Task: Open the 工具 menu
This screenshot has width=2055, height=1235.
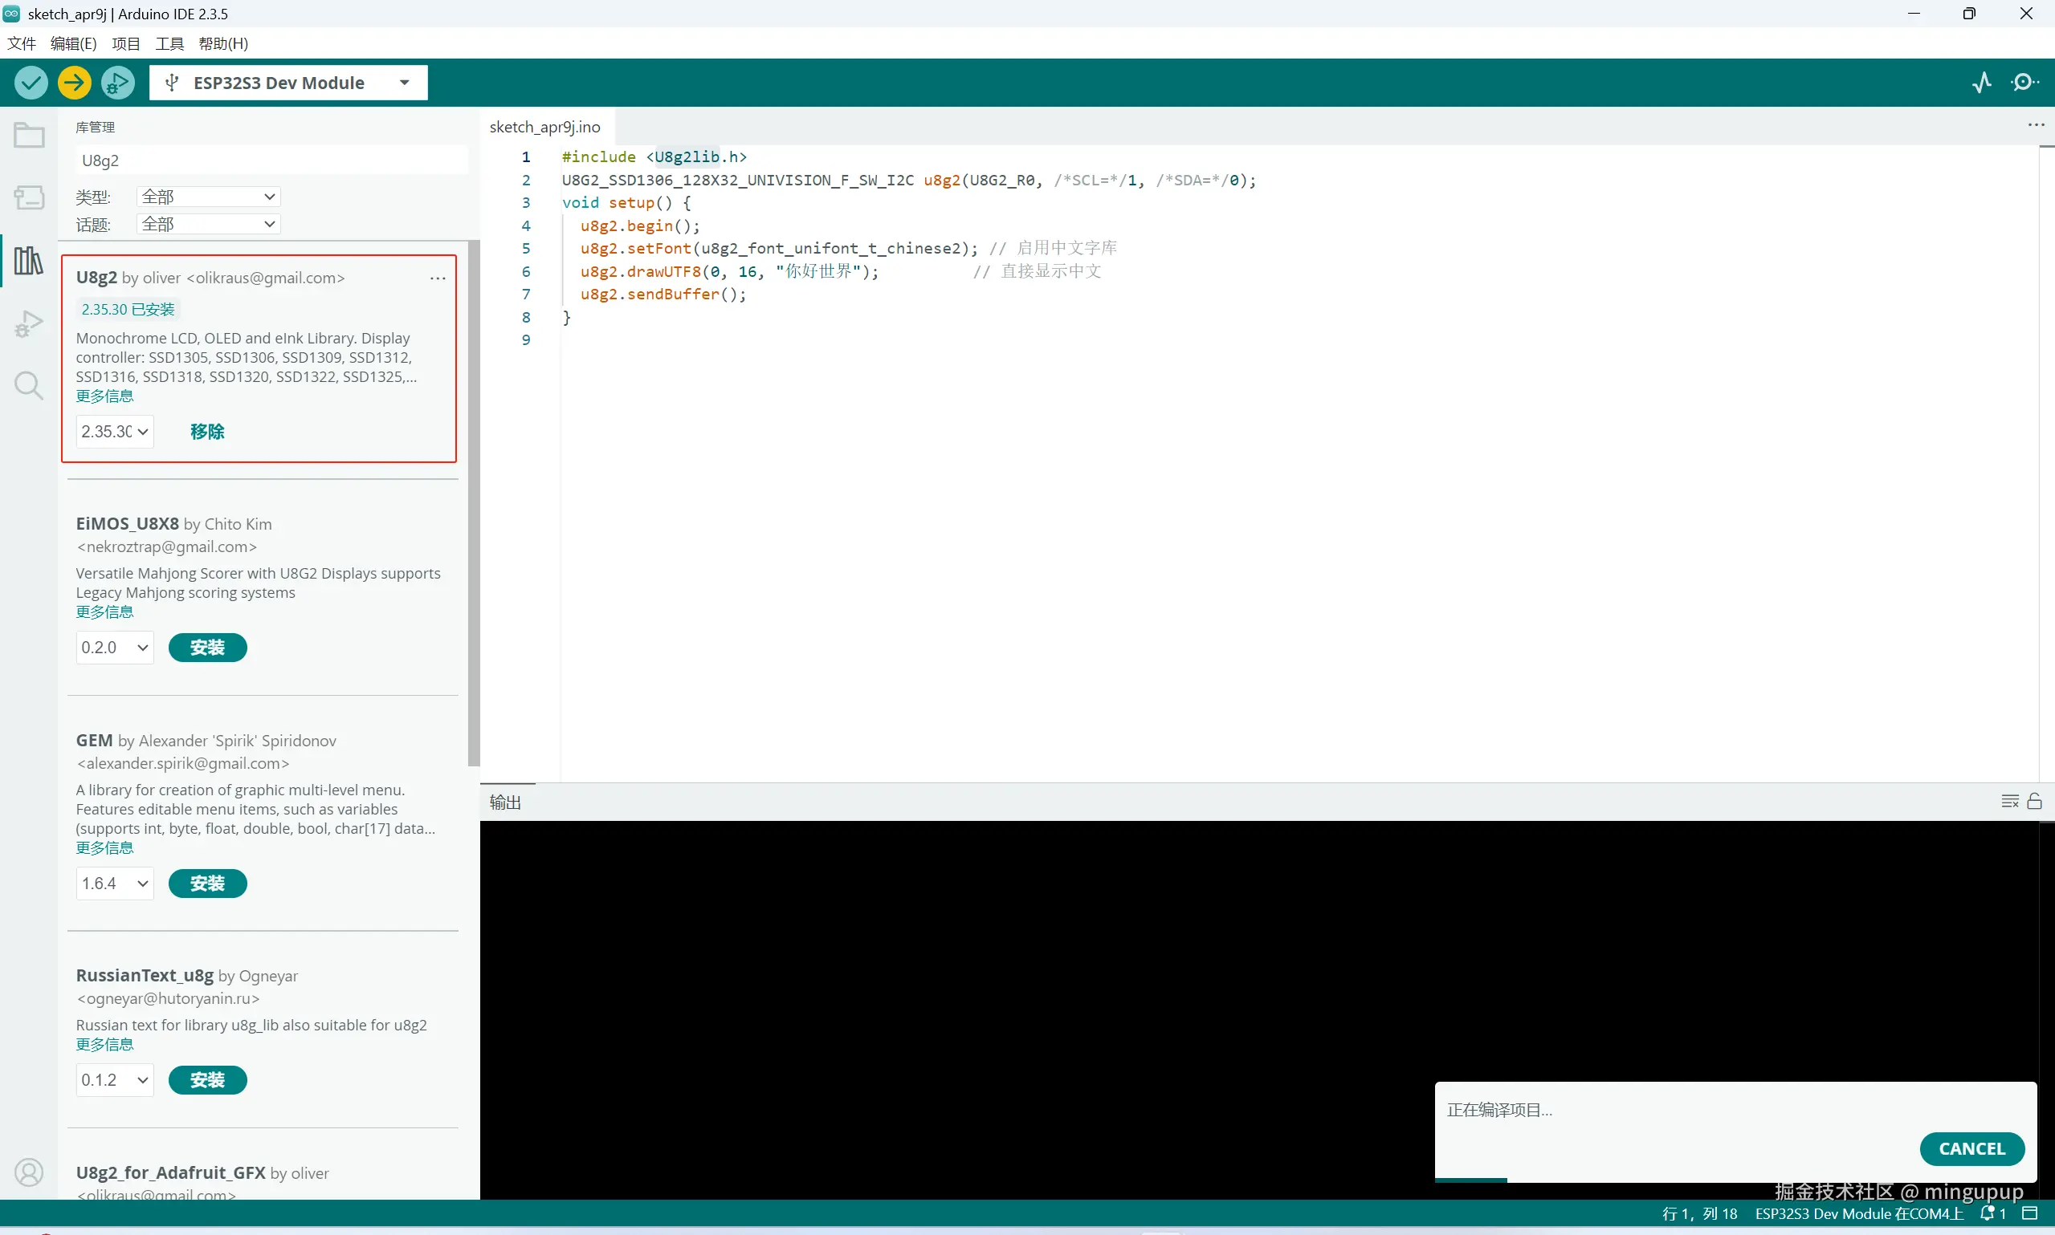Action: (169, 43)
